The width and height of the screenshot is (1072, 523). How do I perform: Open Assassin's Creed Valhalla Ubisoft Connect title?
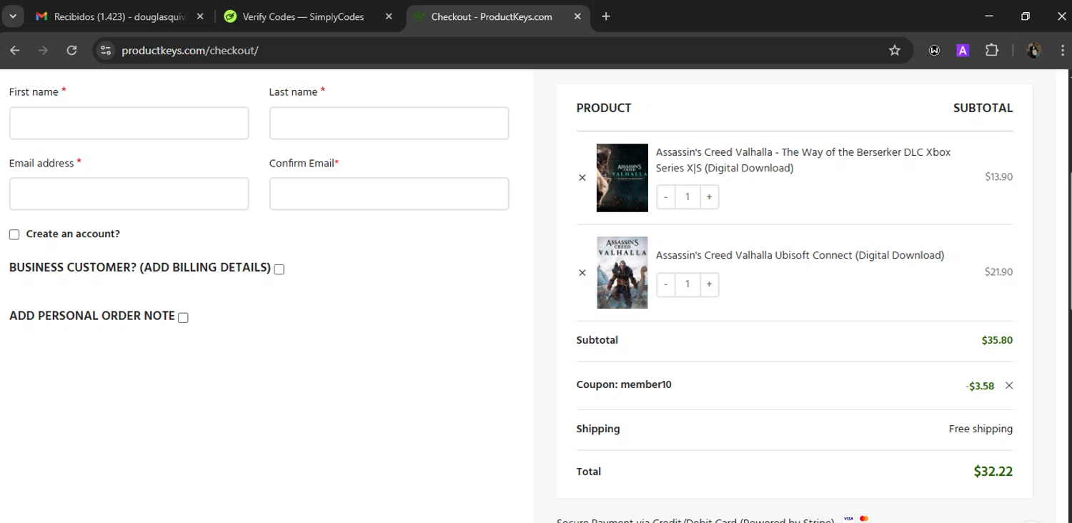click(800, 255)
